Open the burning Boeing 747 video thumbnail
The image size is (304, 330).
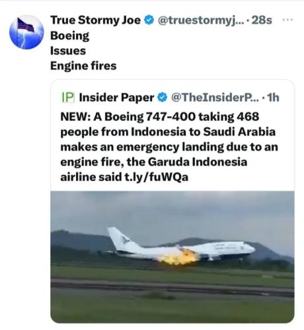click(172, 257)
